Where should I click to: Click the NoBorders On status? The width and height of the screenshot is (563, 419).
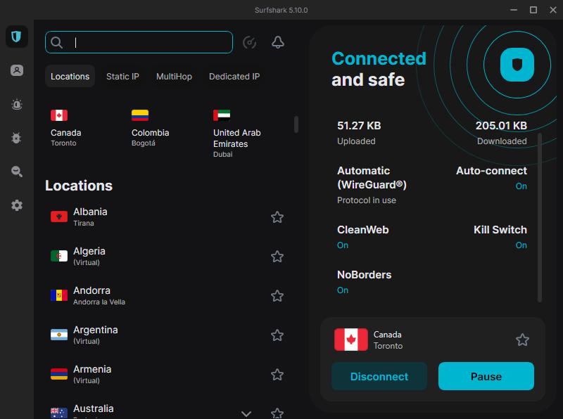coord(343,290)
